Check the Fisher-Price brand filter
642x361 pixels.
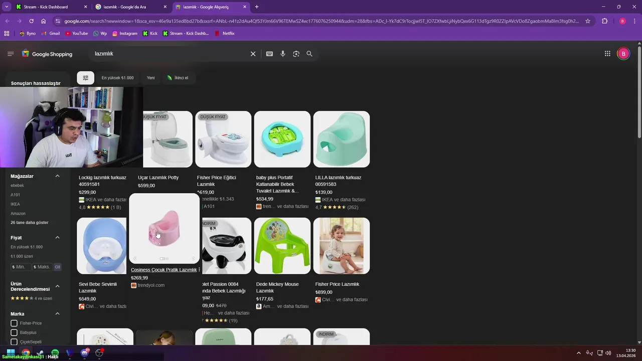(x=14, y=323)
